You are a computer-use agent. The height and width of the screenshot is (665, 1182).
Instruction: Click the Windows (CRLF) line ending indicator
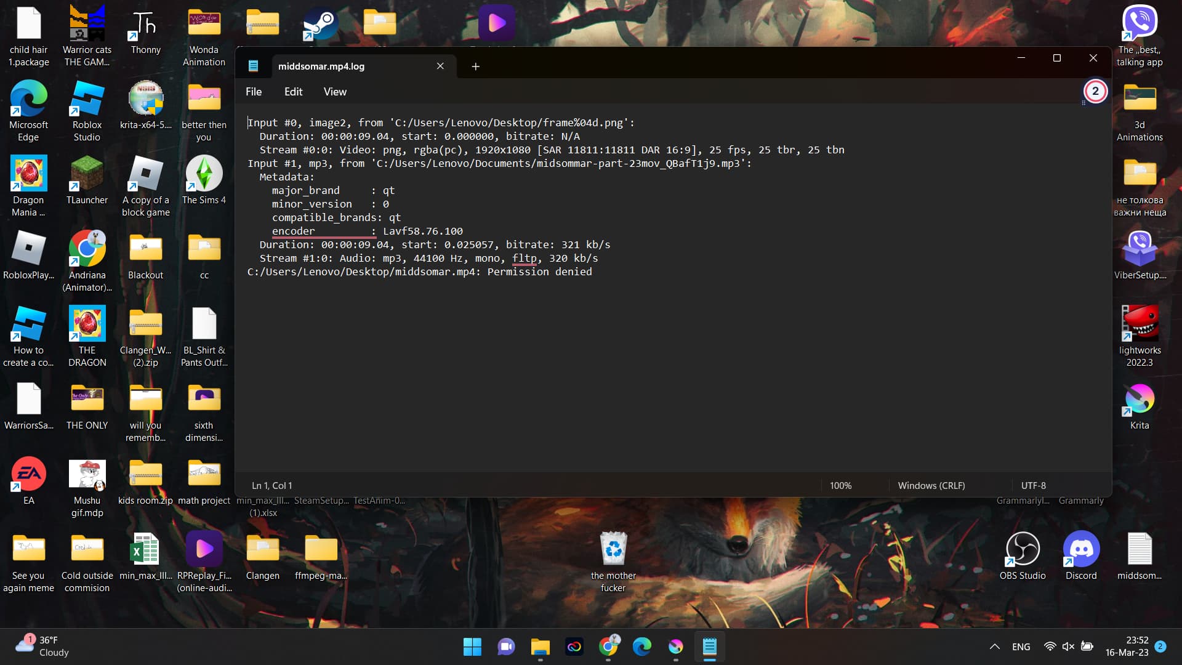[931, 486]
